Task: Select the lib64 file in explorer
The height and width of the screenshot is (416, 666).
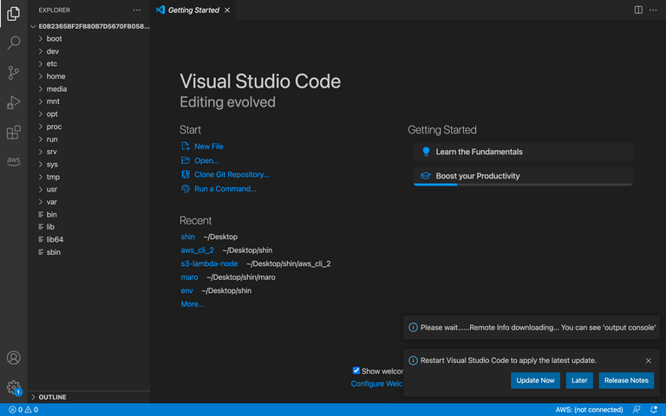Action: tap(88, 239)
